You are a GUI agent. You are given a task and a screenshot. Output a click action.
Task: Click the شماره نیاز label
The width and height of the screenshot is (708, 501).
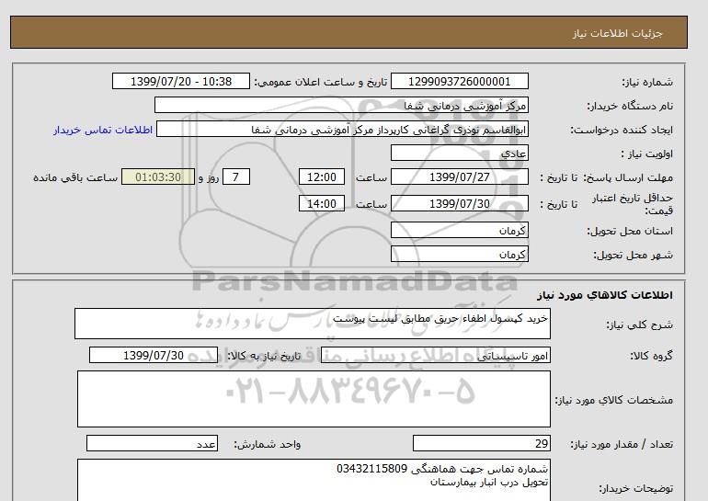[x=647, y=82]
